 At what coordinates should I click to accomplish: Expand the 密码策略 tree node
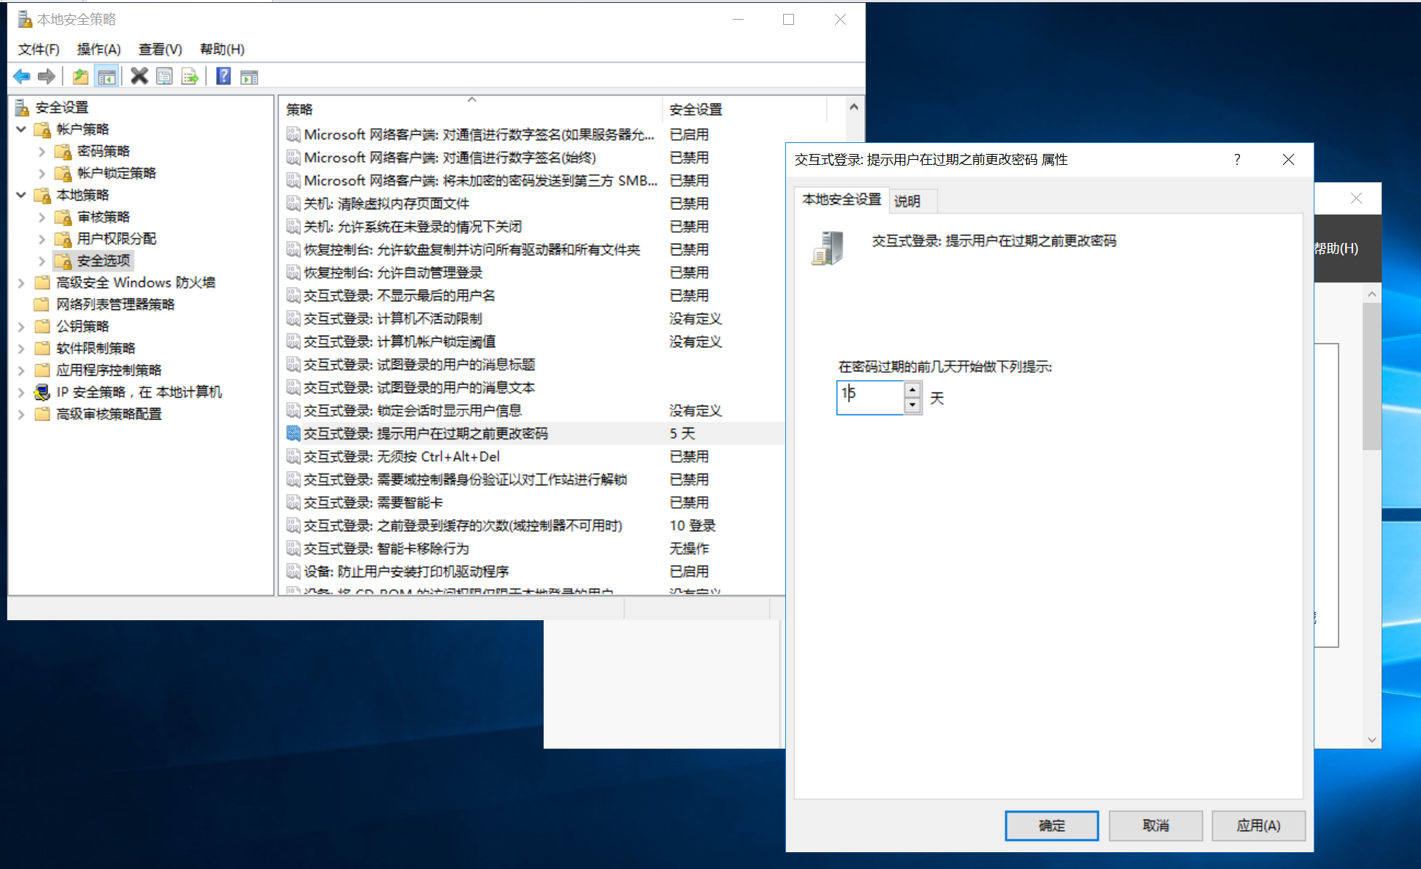[42, 151]
